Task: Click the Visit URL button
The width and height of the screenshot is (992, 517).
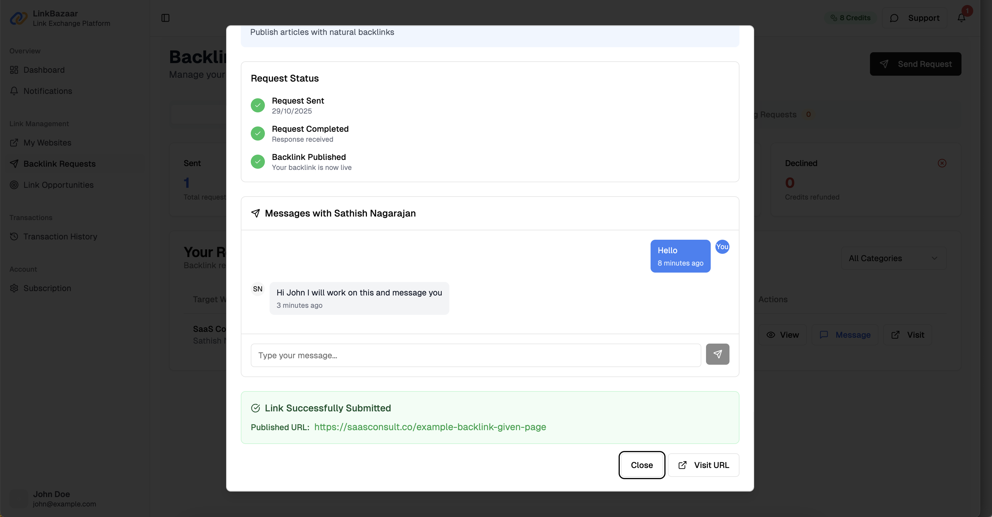Action: [x=703, y=465]
